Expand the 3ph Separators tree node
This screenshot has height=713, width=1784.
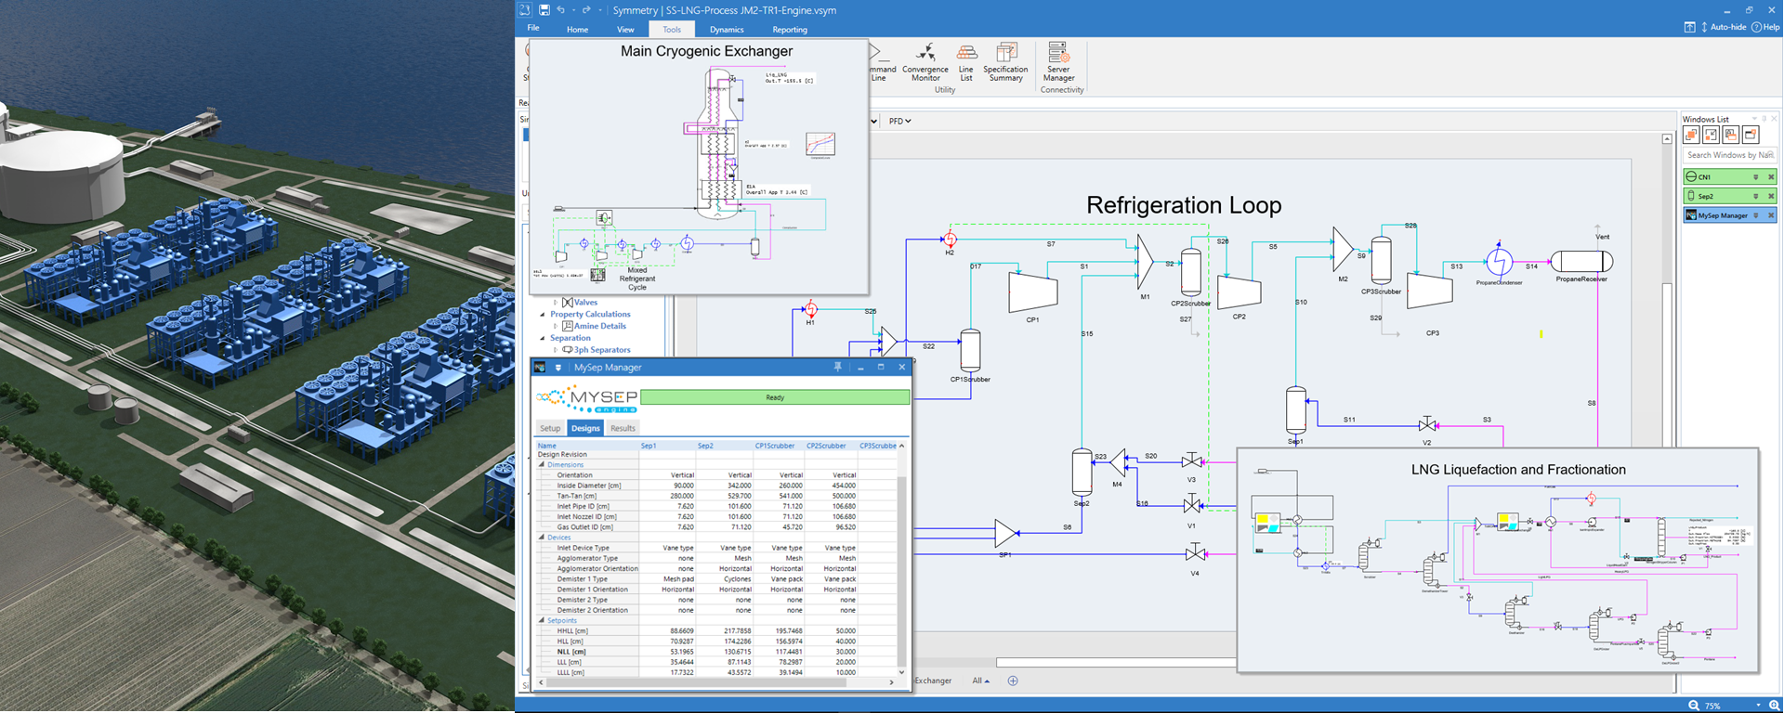tap(556, 350)
